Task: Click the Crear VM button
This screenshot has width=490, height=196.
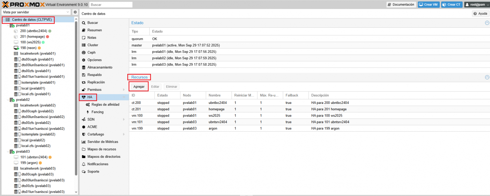Action: click(x=428, y=4)
